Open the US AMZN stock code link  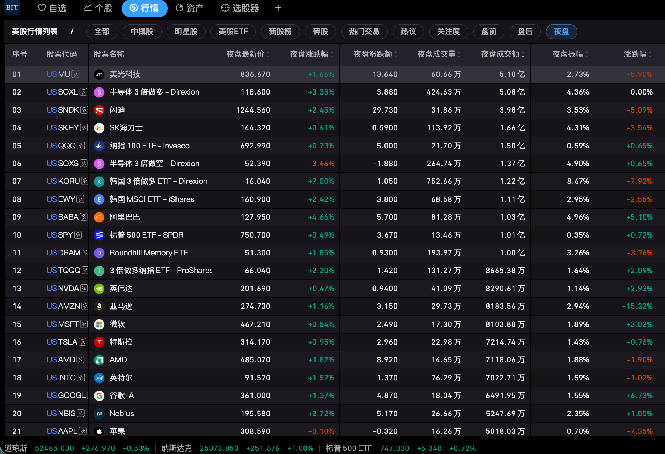click(x=63, y=306)
